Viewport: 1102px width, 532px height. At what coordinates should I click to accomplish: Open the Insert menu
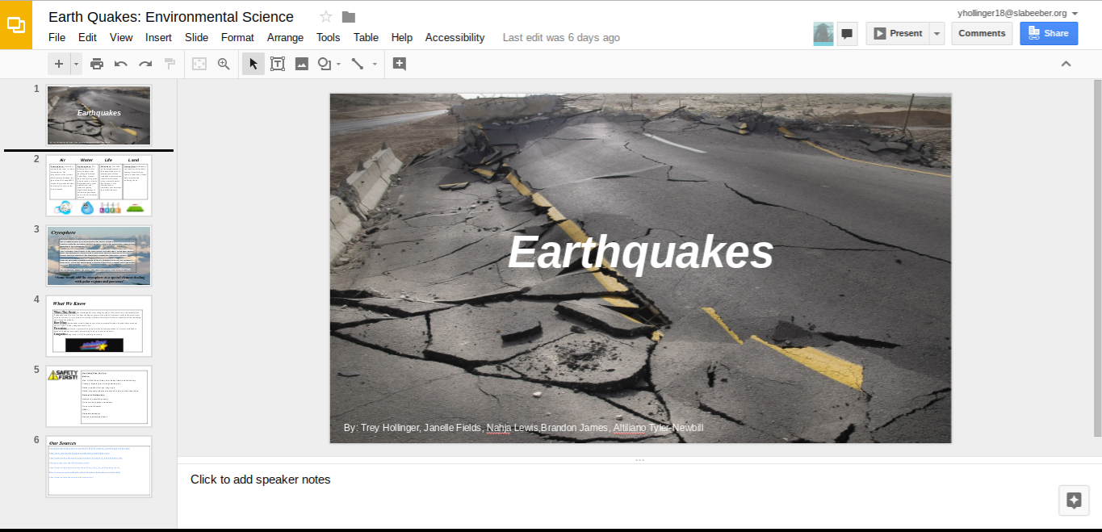(x=158, y=37)
